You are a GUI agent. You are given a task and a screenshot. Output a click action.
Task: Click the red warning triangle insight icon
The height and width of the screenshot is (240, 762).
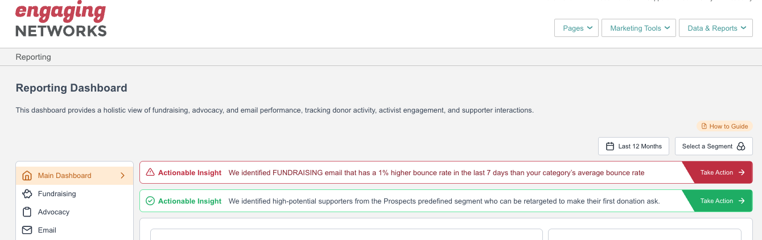pos(150,172)
